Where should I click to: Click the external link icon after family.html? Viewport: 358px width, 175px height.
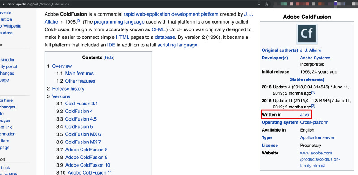323,166
